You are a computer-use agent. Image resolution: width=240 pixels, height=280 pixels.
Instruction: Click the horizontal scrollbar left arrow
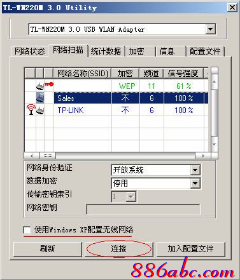pos(32,156)
